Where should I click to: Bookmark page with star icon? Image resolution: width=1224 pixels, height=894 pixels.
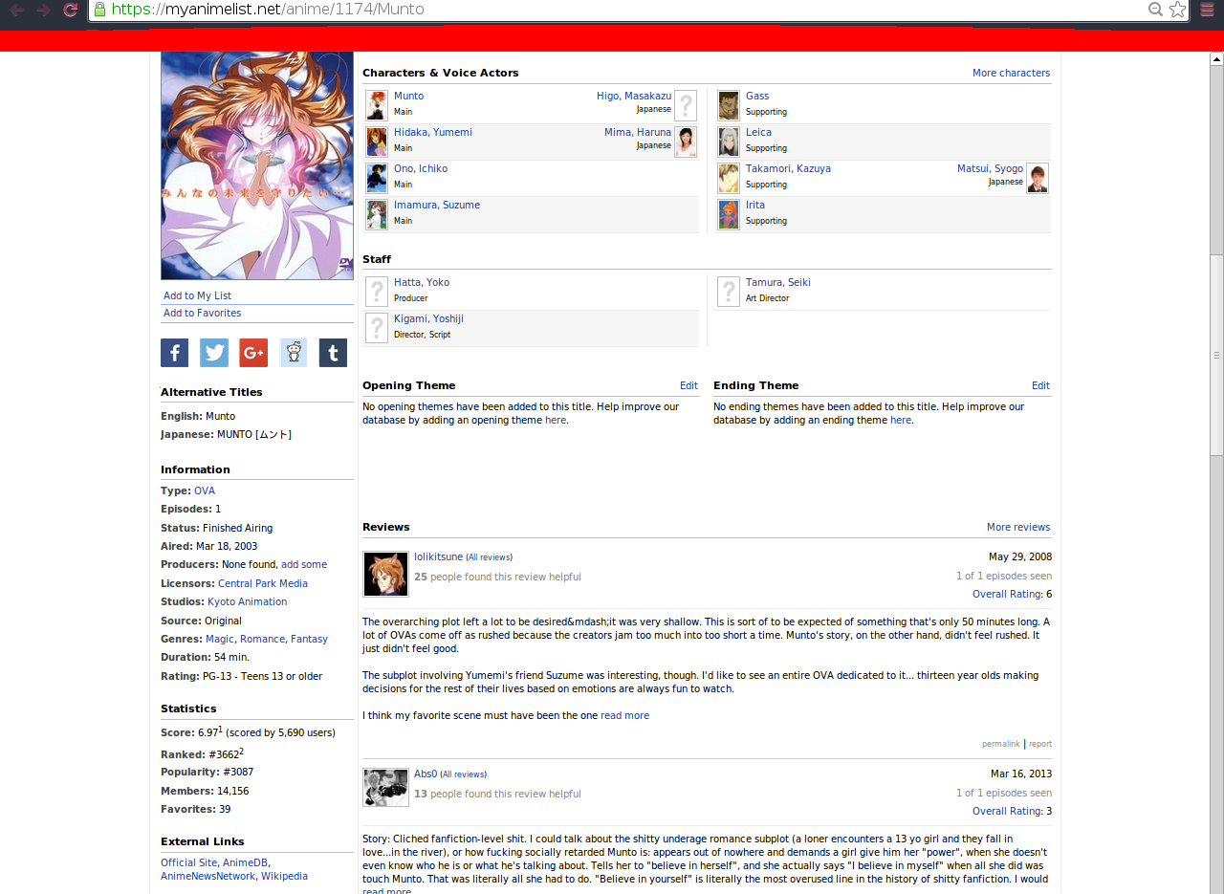(x=1177, y=10)
